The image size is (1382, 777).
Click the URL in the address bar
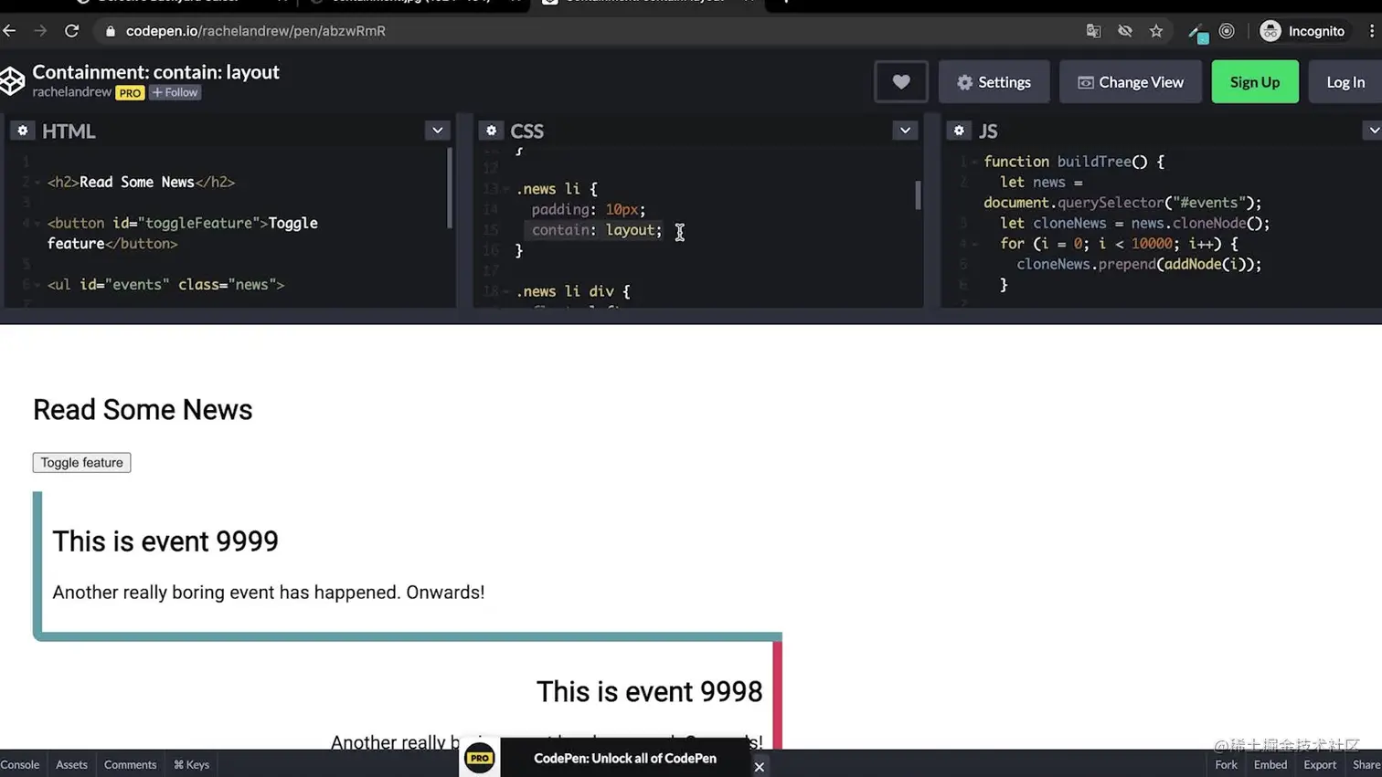256,31
